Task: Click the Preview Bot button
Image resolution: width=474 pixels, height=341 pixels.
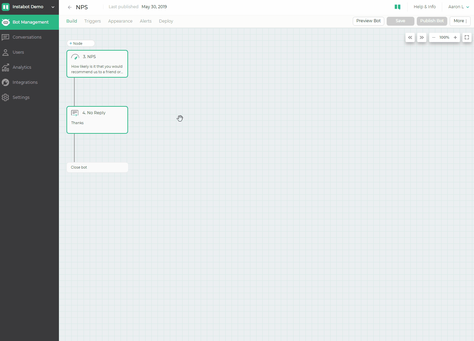Action: pos(369,21)
